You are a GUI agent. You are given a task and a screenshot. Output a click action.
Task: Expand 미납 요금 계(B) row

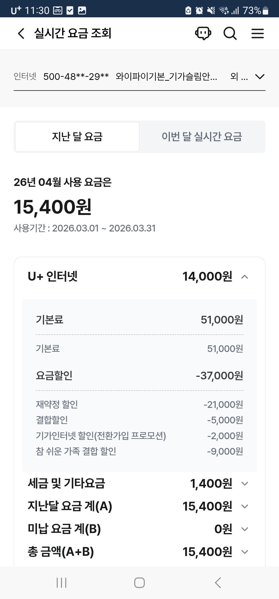coord(244,529)
